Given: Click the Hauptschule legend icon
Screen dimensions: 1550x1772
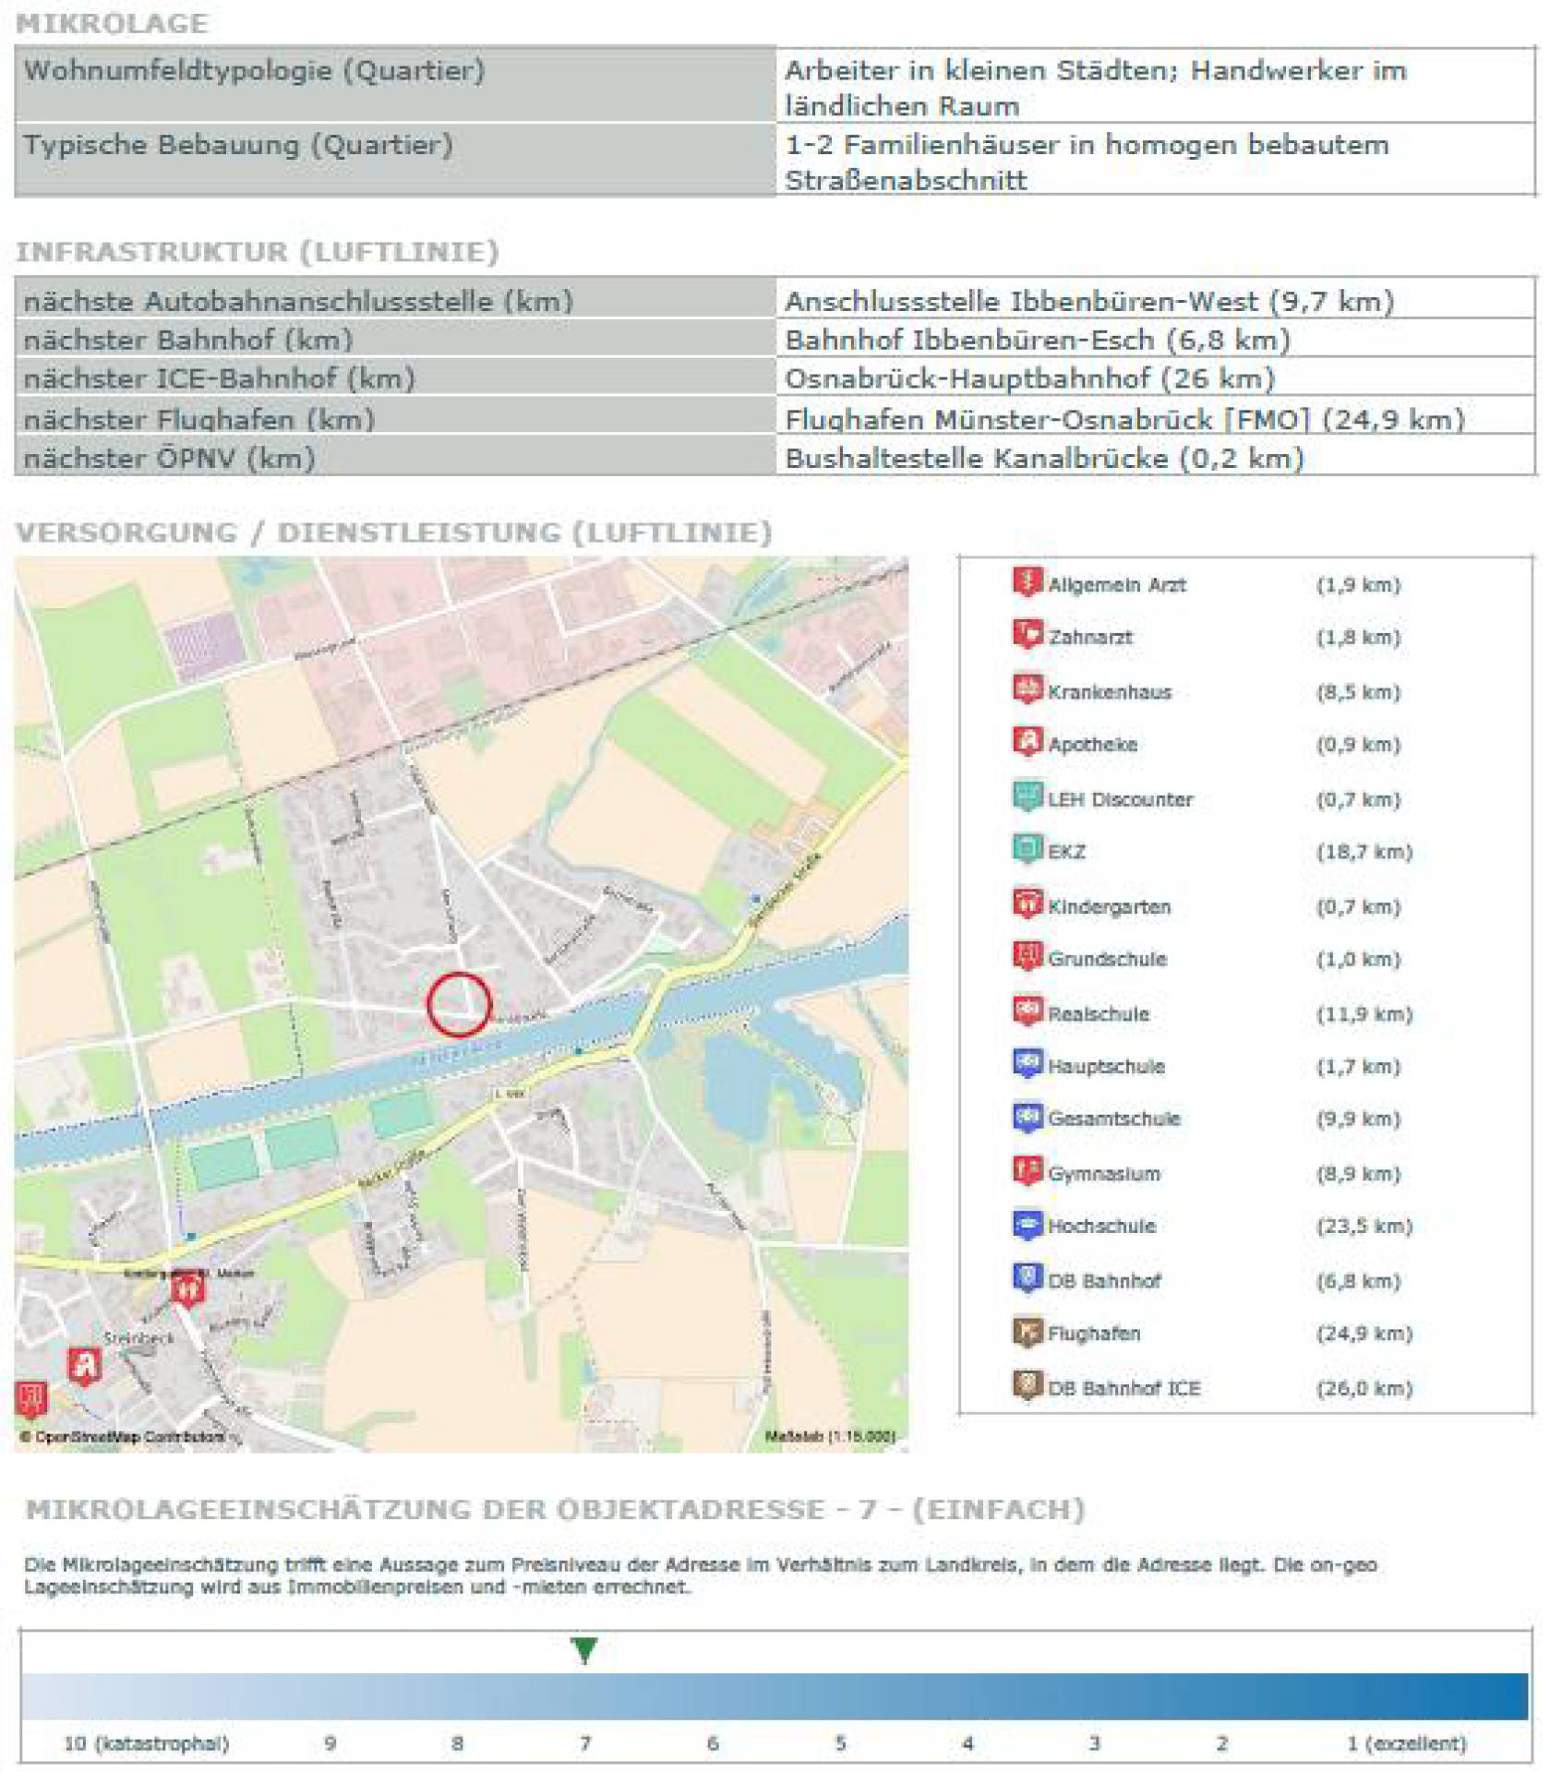Looking at the screenshot, I should coord(1027,1064).
